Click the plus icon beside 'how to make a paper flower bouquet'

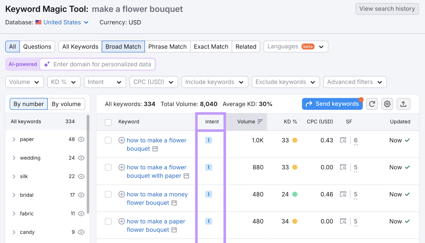pos(122,221)
